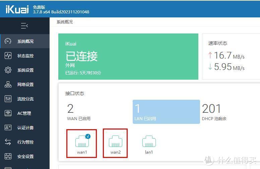This screenshot has height=169, width=260.
Task: Open 安全设置 menu item
Action: point(25,156)
